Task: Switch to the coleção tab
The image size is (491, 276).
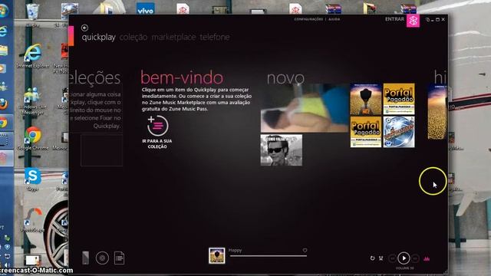Action: (x=133, y=38)
